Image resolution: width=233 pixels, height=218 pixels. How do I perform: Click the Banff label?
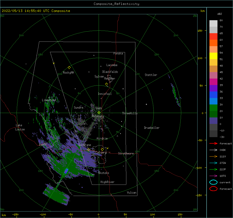[x=43, y=144]
